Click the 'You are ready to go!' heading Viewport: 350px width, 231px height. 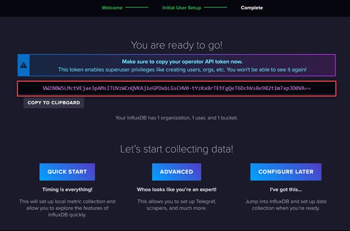coord(177,45)
